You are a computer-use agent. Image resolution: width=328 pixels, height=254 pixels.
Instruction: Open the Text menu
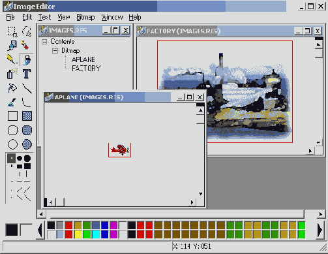click(x=44, y=17)
